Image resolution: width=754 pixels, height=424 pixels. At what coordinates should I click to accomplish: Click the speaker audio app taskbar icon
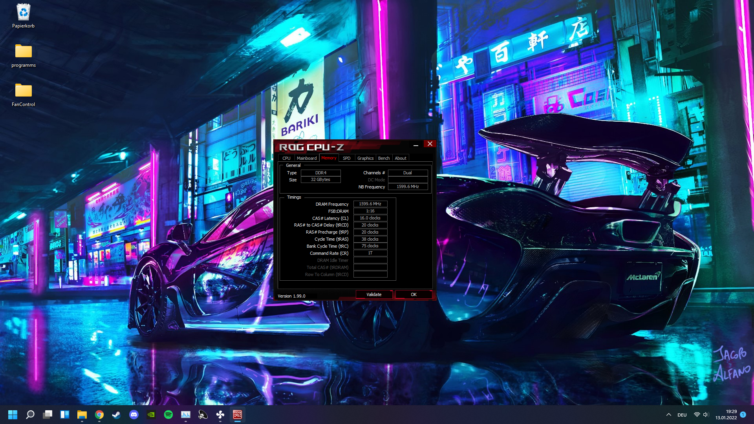pos(203,415)
